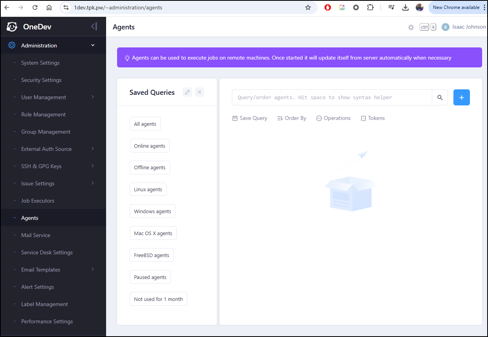Reload the page with the browser refresh icon

[x=35, y=7]
